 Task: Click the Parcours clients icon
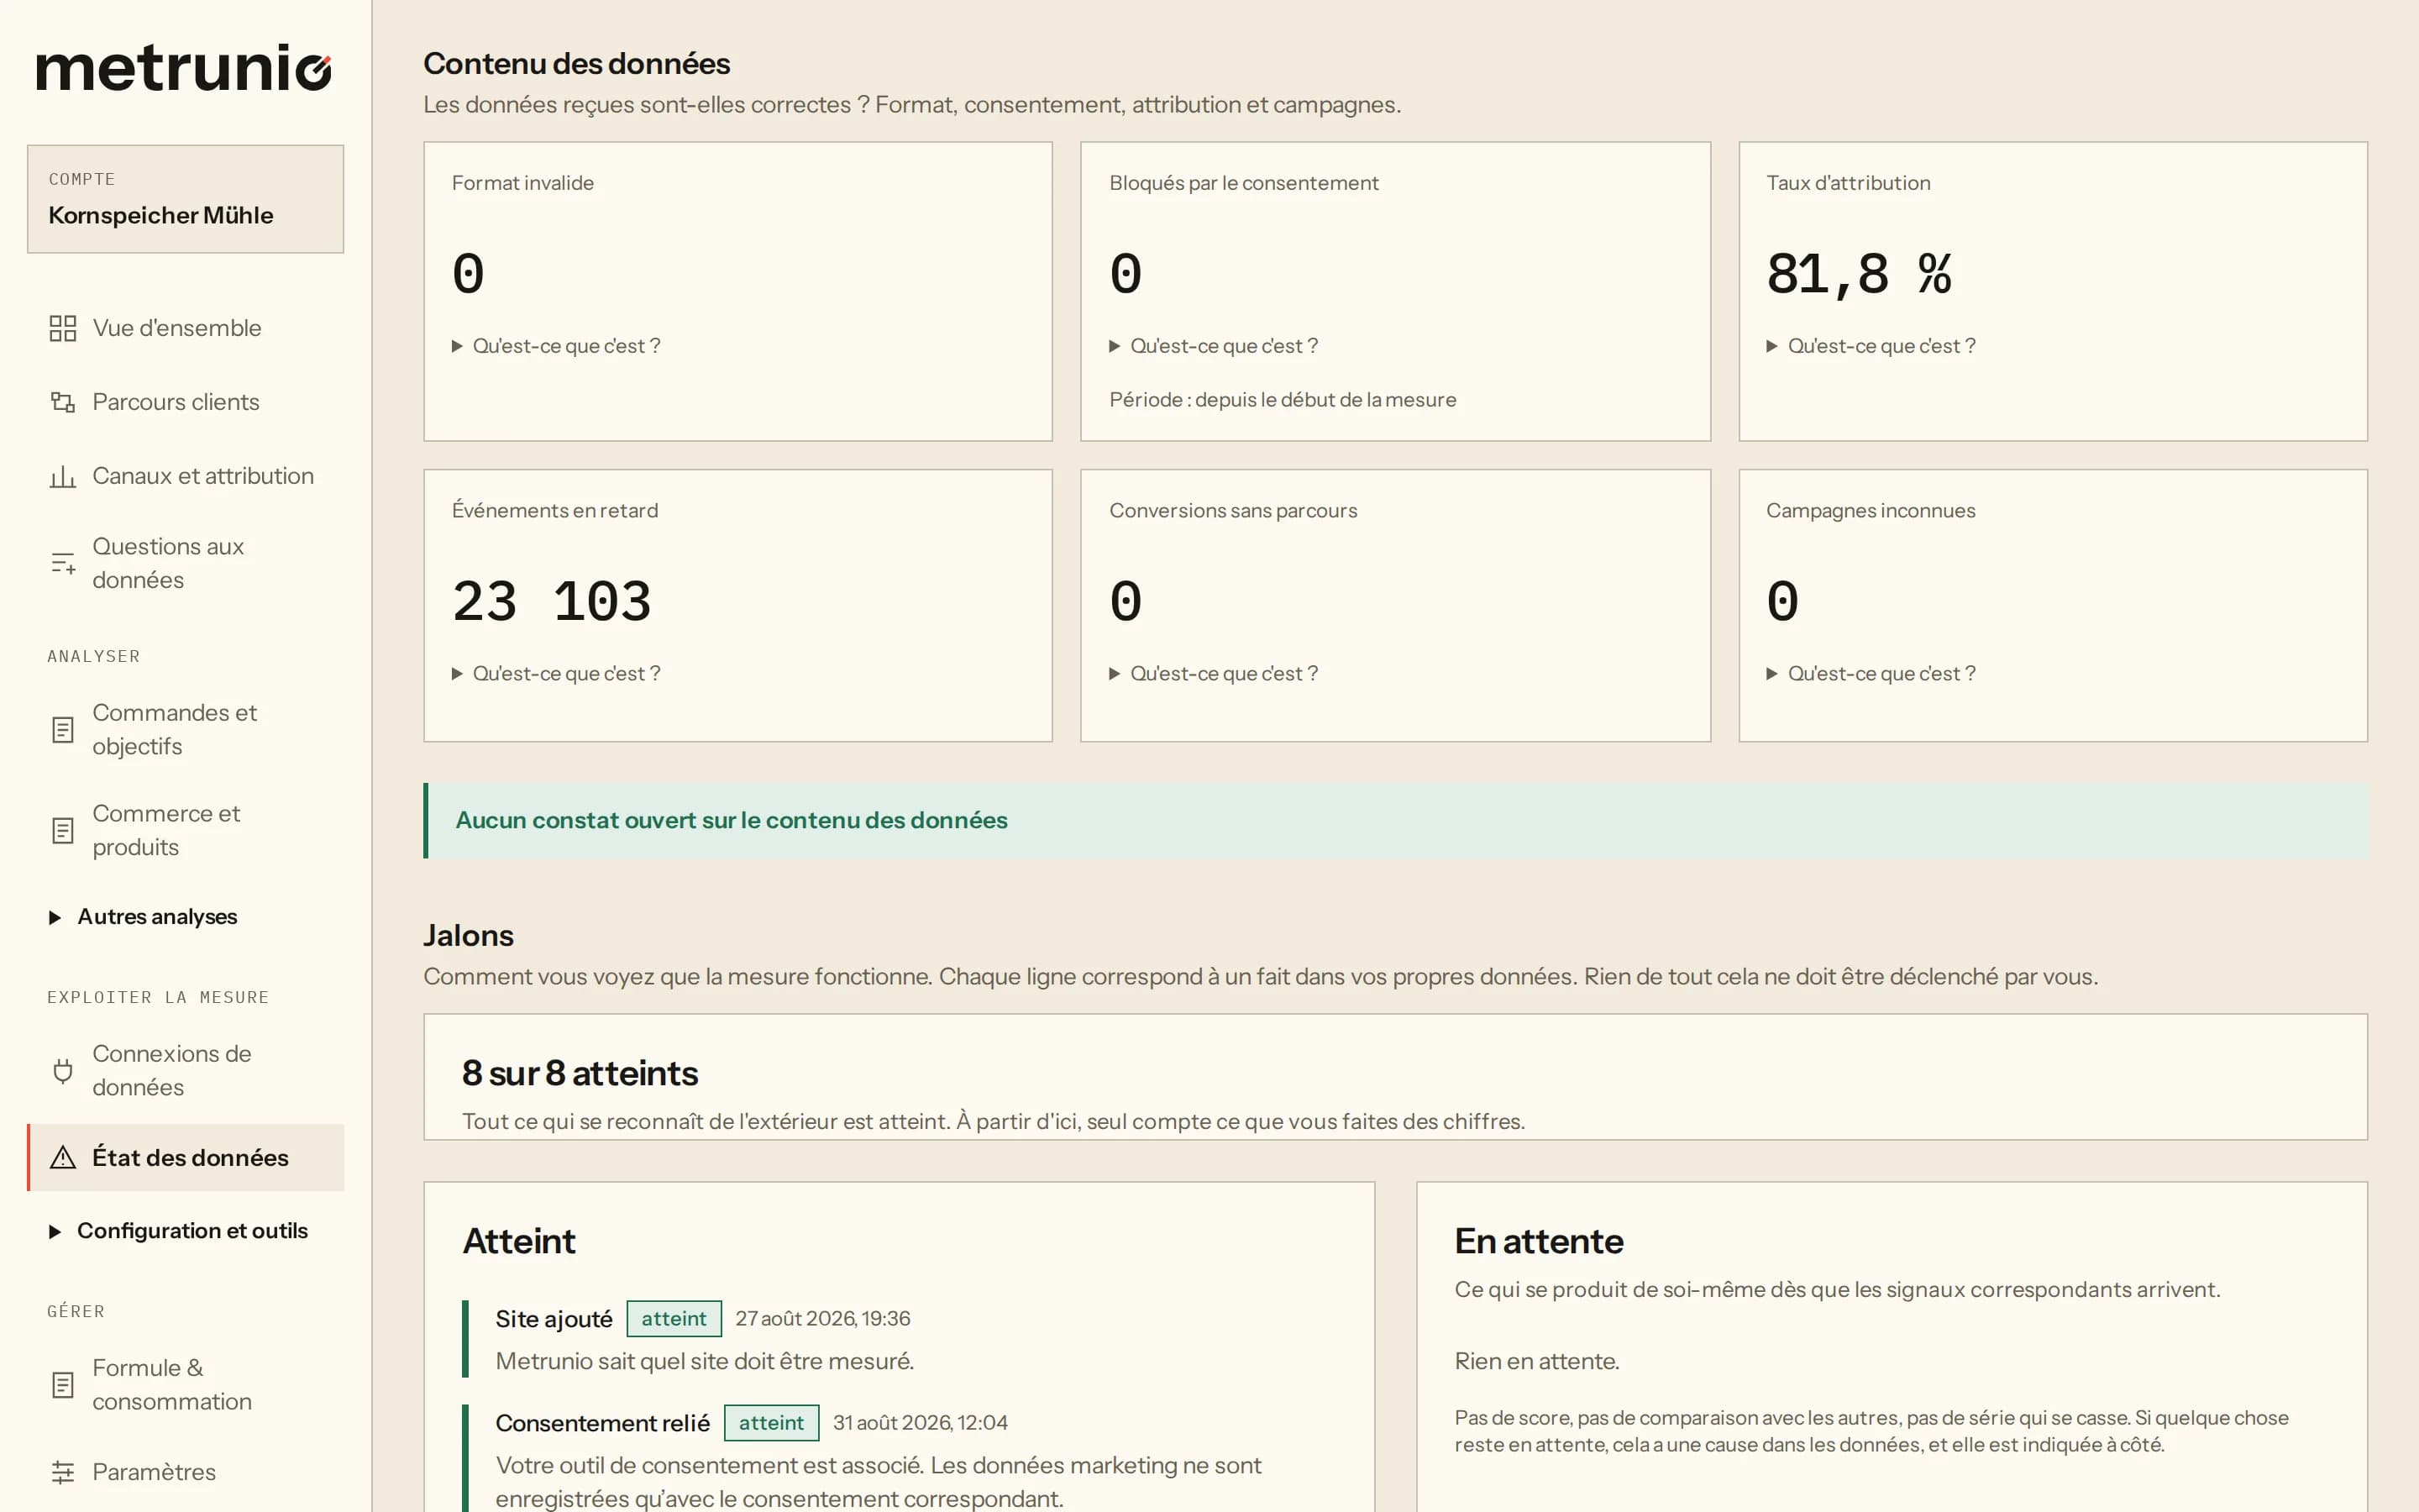63,402
